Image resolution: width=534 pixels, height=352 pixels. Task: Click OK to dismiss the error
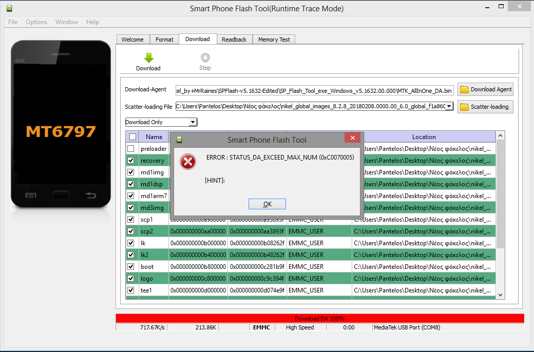tap(267, 204)
